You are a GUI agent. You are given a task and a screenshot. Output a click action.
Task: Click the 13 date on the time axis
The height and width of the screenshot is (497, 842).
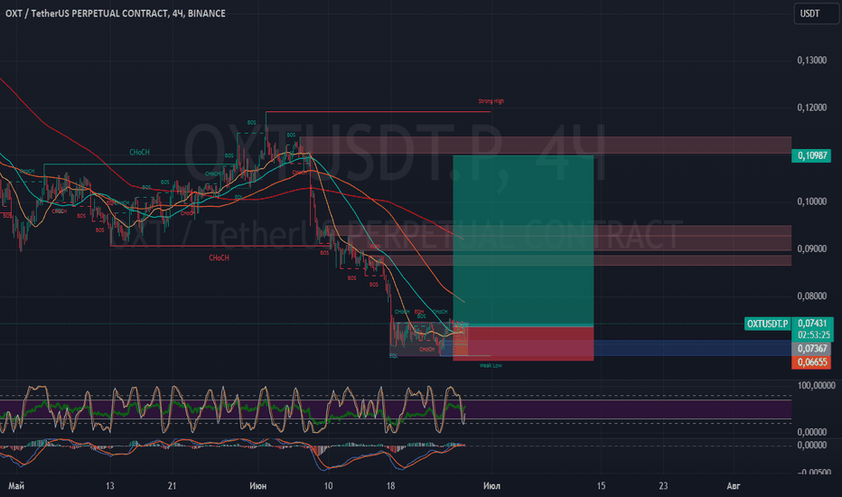click(x=109, y=486)
